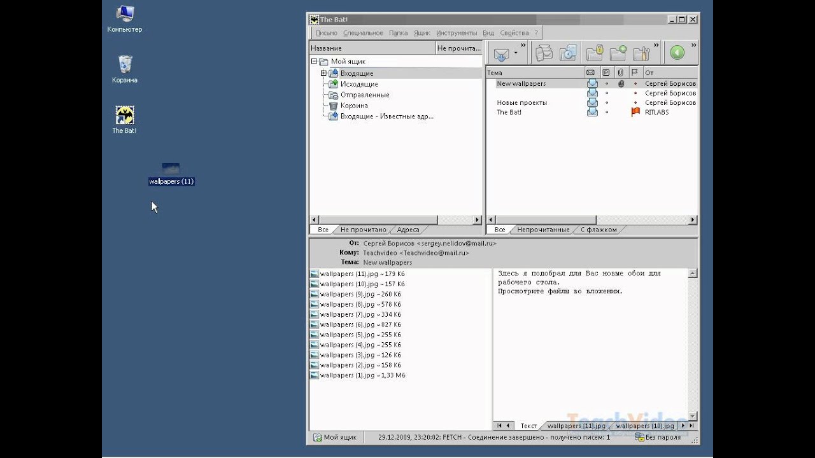Click the folder properties tools icon

pyautogui.click(x=641, y=53)
